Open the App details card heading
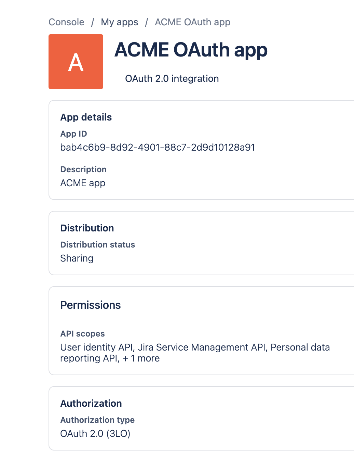The height and width of the screenshot is (456, 354). coord(86,117)
